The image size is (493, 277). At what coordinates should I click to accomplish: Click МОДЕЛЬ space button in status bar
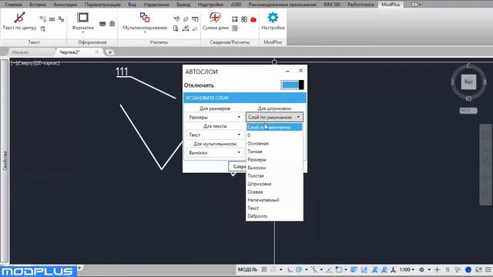point(247,269)
